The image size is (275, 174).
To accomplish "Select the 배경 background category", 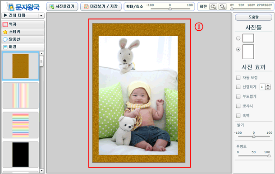I will click(x=23, y=47).
